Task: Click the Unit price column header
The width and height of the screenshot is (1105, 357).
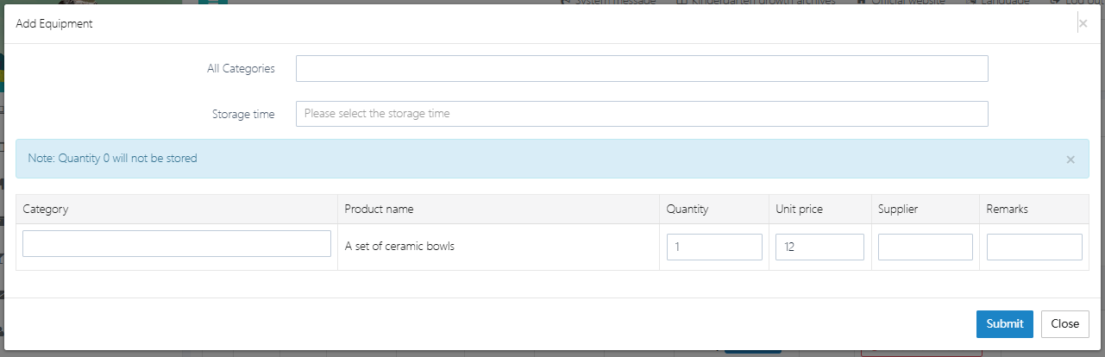Action: [x=799, y=210]
